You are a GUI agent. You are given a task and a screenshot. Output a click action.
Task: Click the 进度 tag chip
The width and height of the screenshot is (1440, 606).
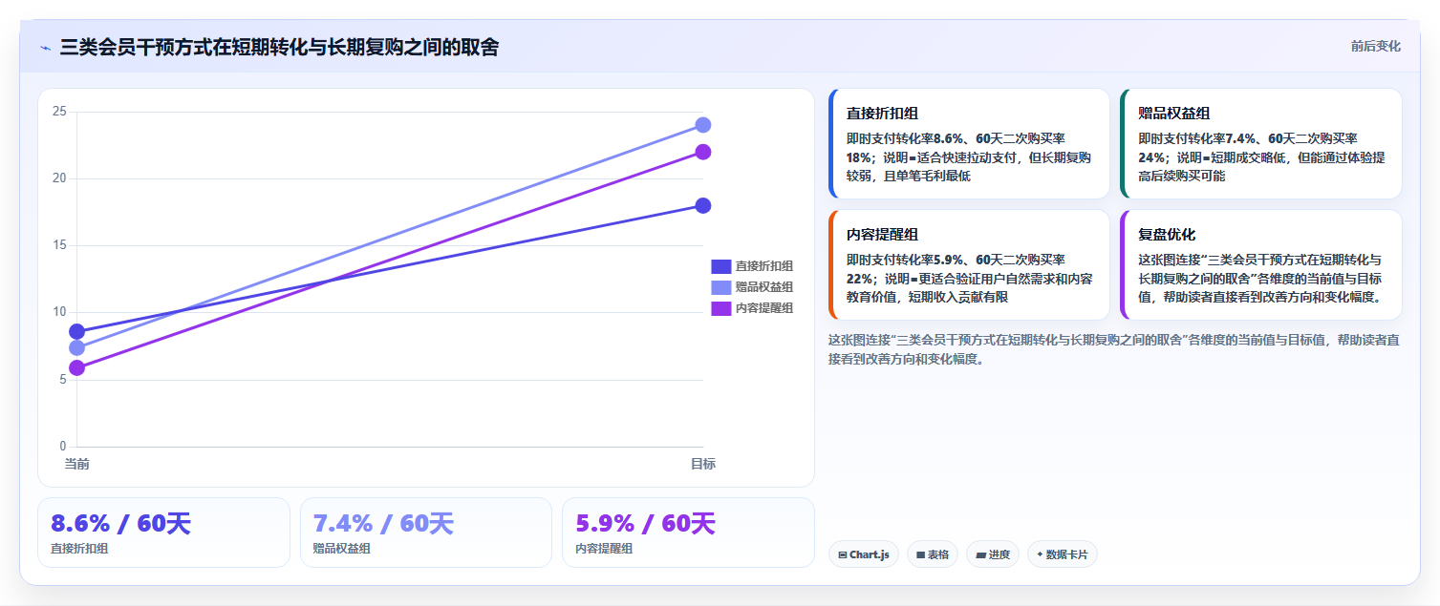tap(993, 554)
